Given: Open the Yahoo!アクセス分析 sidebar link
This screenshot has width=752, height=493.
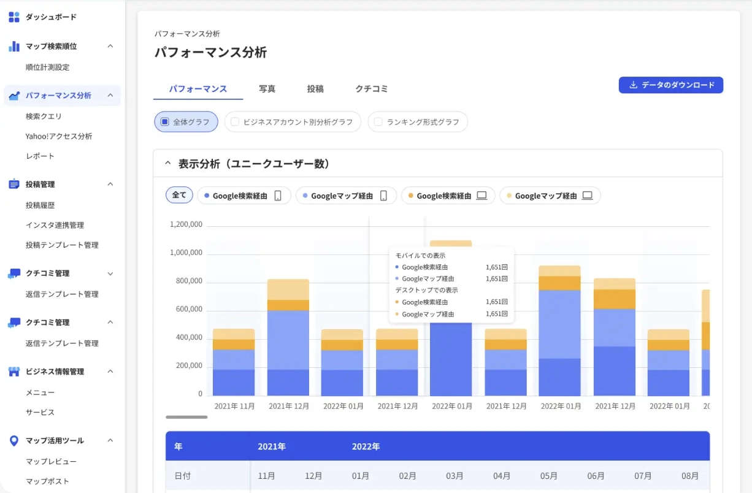Looking at the screenshot, I should click(59, 136).
